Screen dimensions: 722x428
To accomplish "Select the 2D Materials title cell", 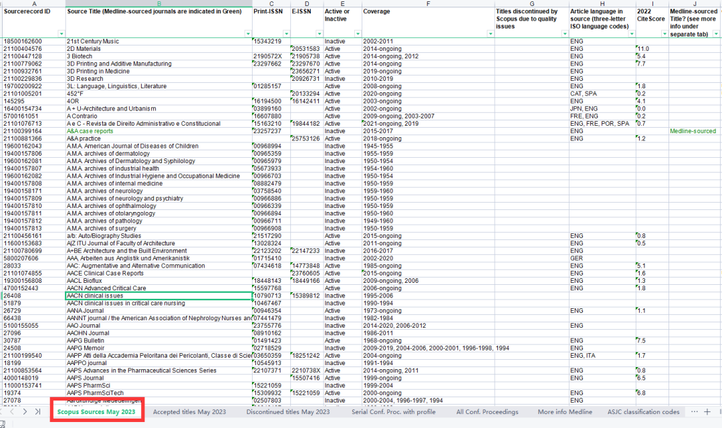I will (x=159, y=49).
